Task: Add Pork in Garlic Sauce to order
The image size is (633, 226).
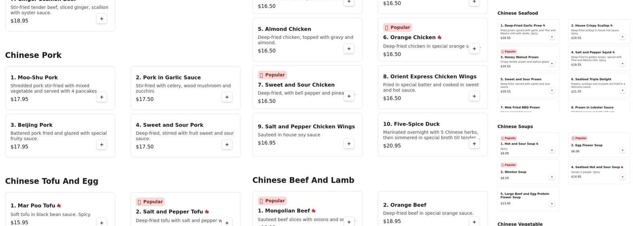Action: pos(227,97)
